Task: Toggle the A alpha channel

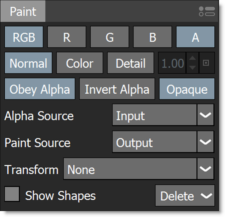Action: [x=195, y=37]
